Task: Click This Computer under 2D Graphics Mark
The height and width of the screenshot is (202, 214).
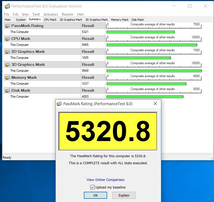Action: (x=19, y=58)
